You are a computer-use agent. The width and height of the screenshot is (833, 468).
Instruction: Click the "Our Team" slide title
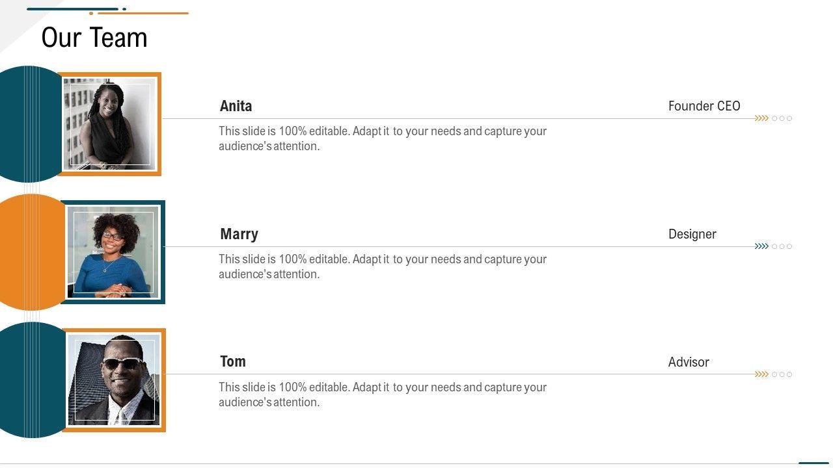coord(94,38)
